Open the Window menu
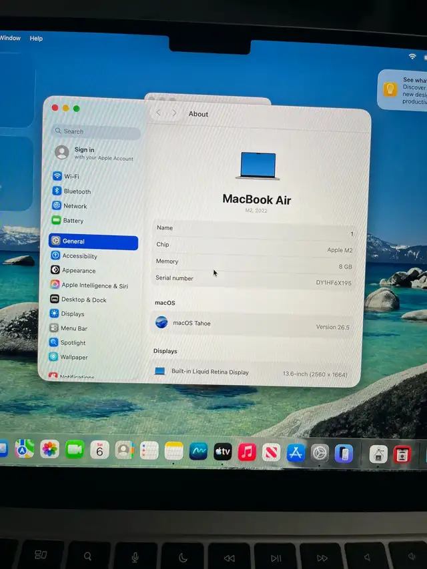The height and width of the screenshot is (569, 427). [x=10, y=38]
